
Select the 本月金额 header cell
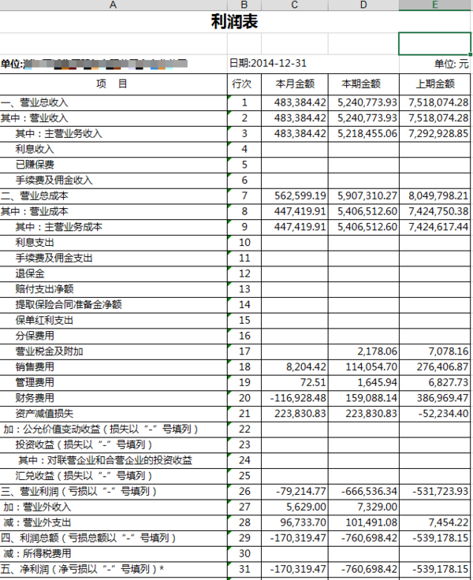coord(295,84)
